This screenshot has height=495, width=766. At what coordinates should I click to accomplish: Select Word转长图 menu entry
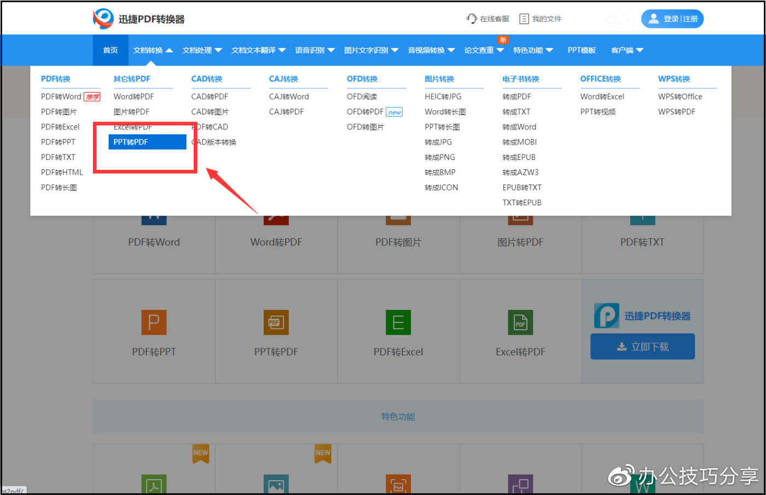coord(445,112)
